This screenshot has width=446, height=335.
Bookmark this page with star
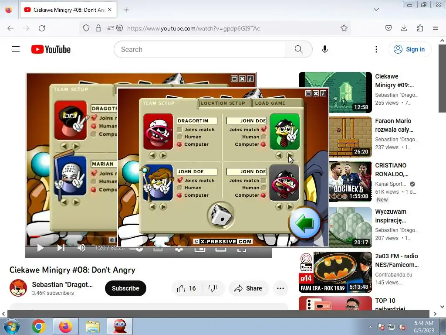(344, 28)
